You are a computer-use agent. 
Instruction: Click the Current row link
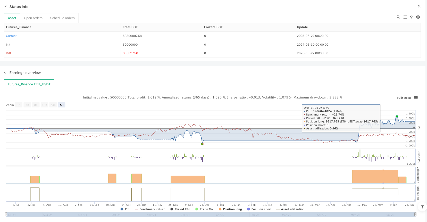pos(11,36)
